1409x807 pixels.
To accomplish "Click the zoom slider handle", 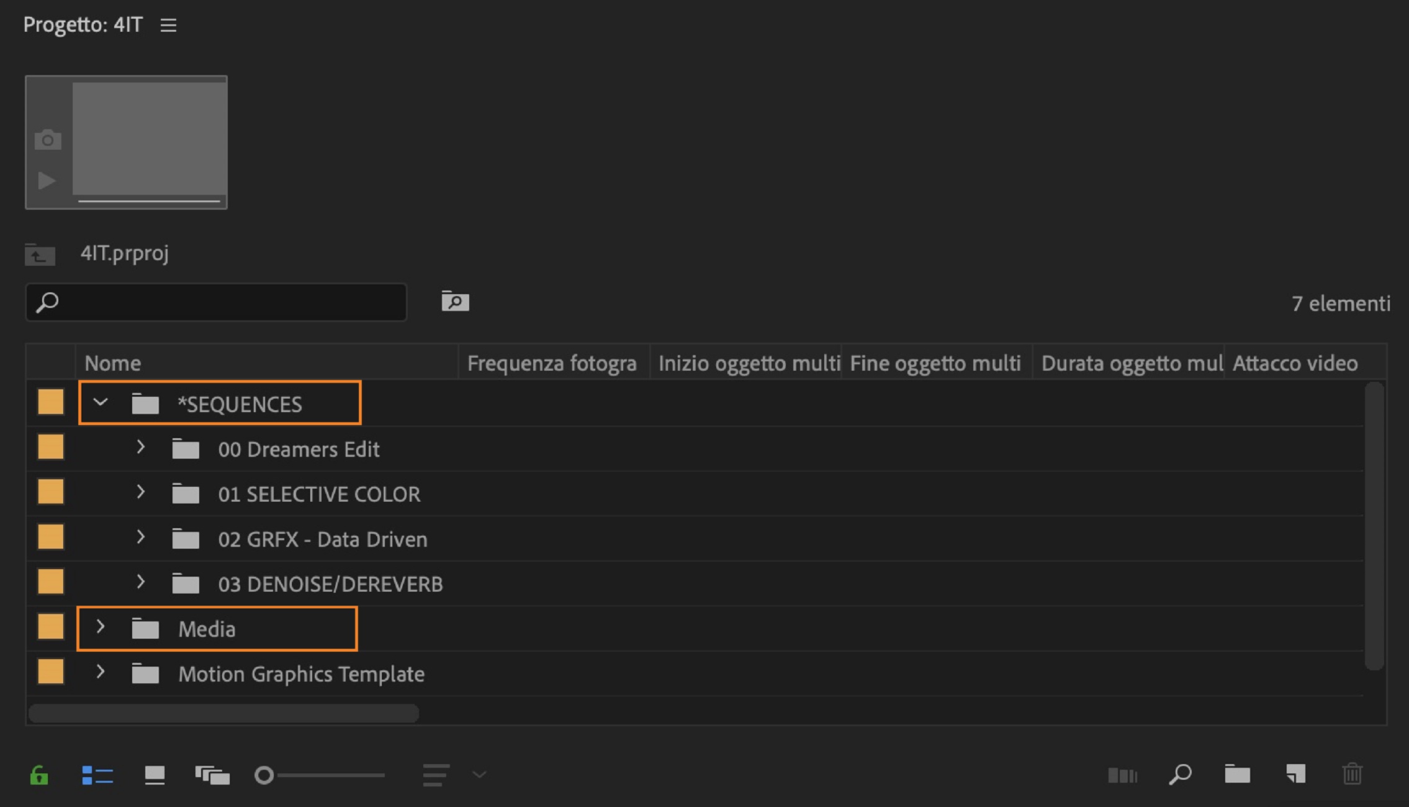I will pos(264,775).
